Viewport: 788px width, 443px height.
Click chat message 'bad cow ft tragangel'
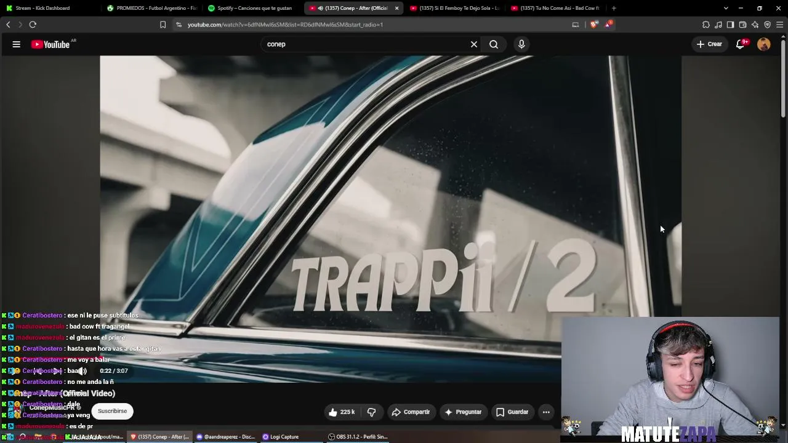pos(99,327)
